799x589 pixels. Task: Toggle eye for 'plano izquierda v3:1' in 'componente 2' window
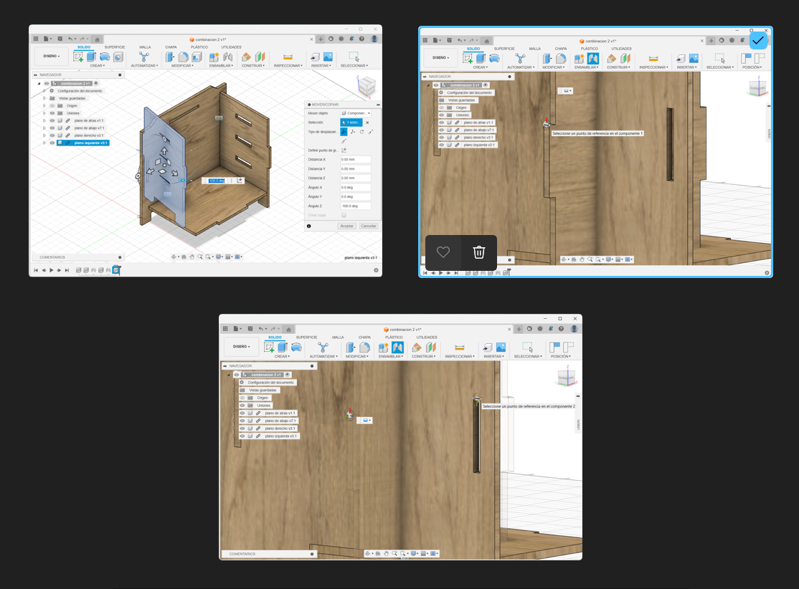[x=242, y=436]
